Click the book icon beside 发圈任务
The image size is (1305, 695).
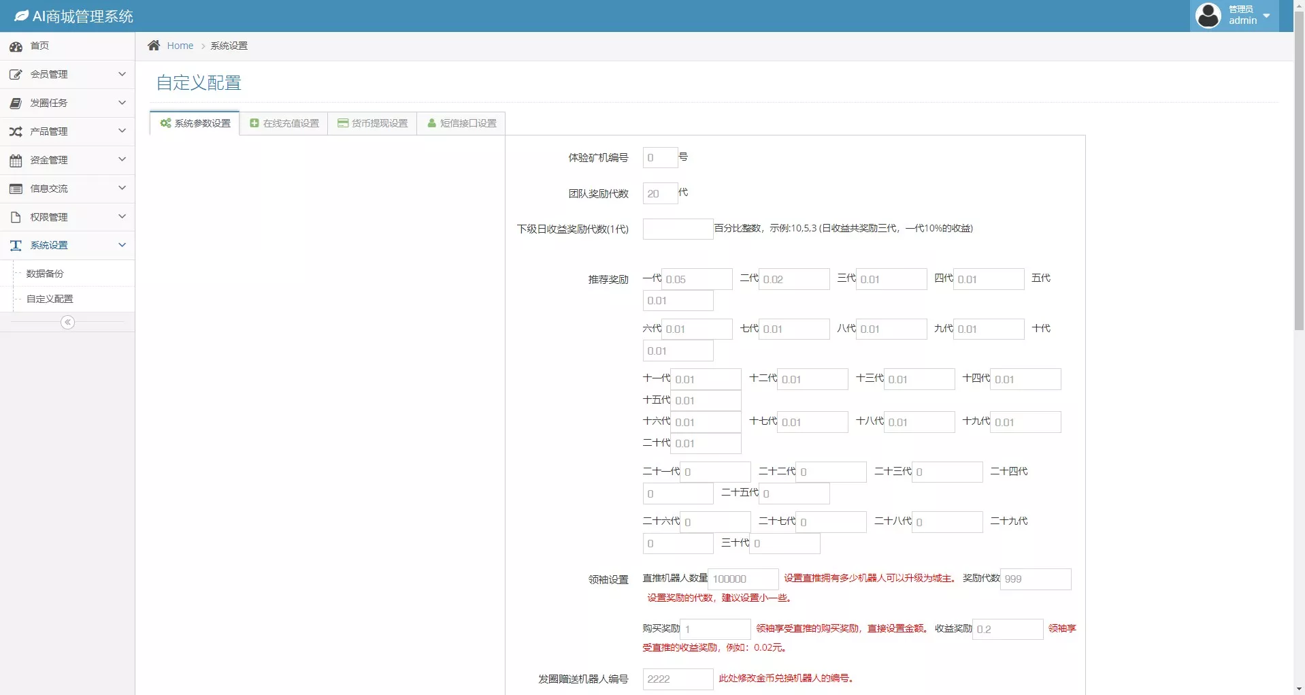[16, 103]
